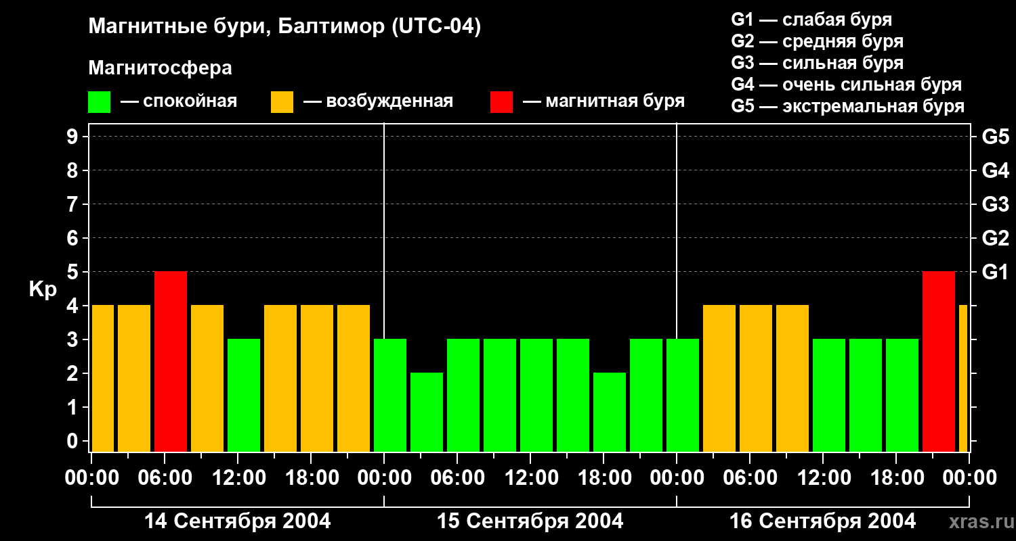Select the '16 Сентября 2004' date label
This screenshot has width=1016, height=541.
[822, 521]
